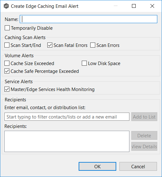Viewport: 162px width, 177px height.
Task: Minimize the dialog window
Action: pos(116,6)
